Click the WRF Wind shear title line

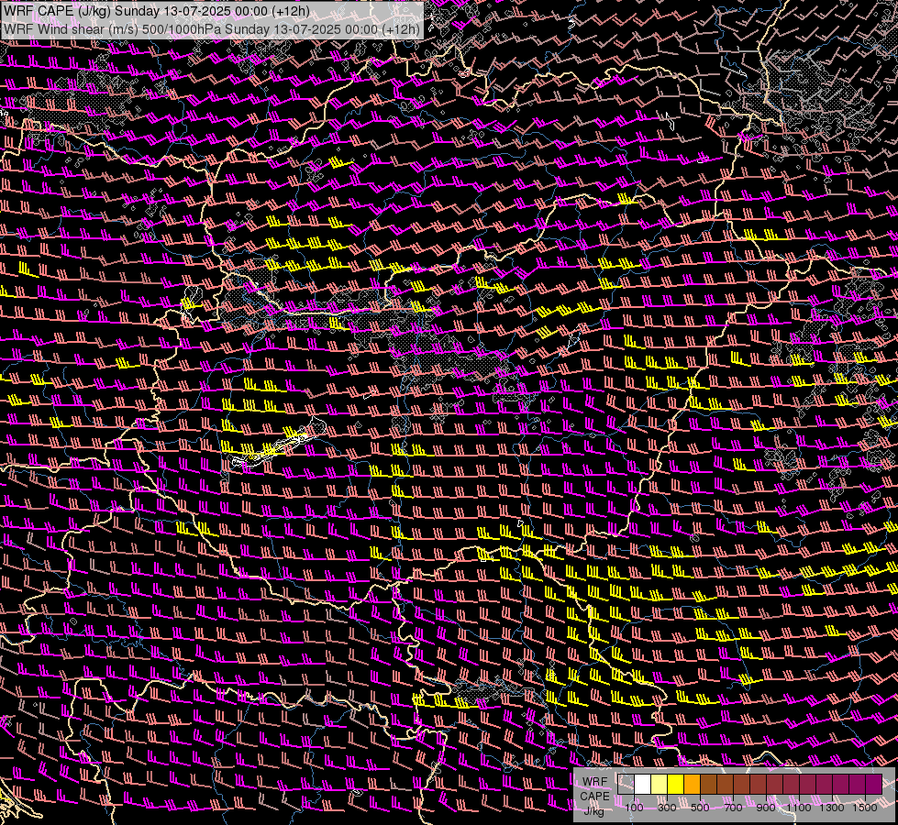pos(212,29)
